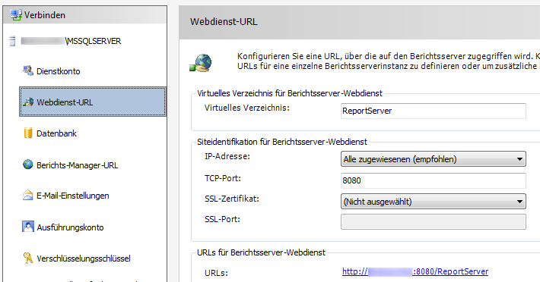Open the IP-Adresse dropdown

[x=434, y=159]
